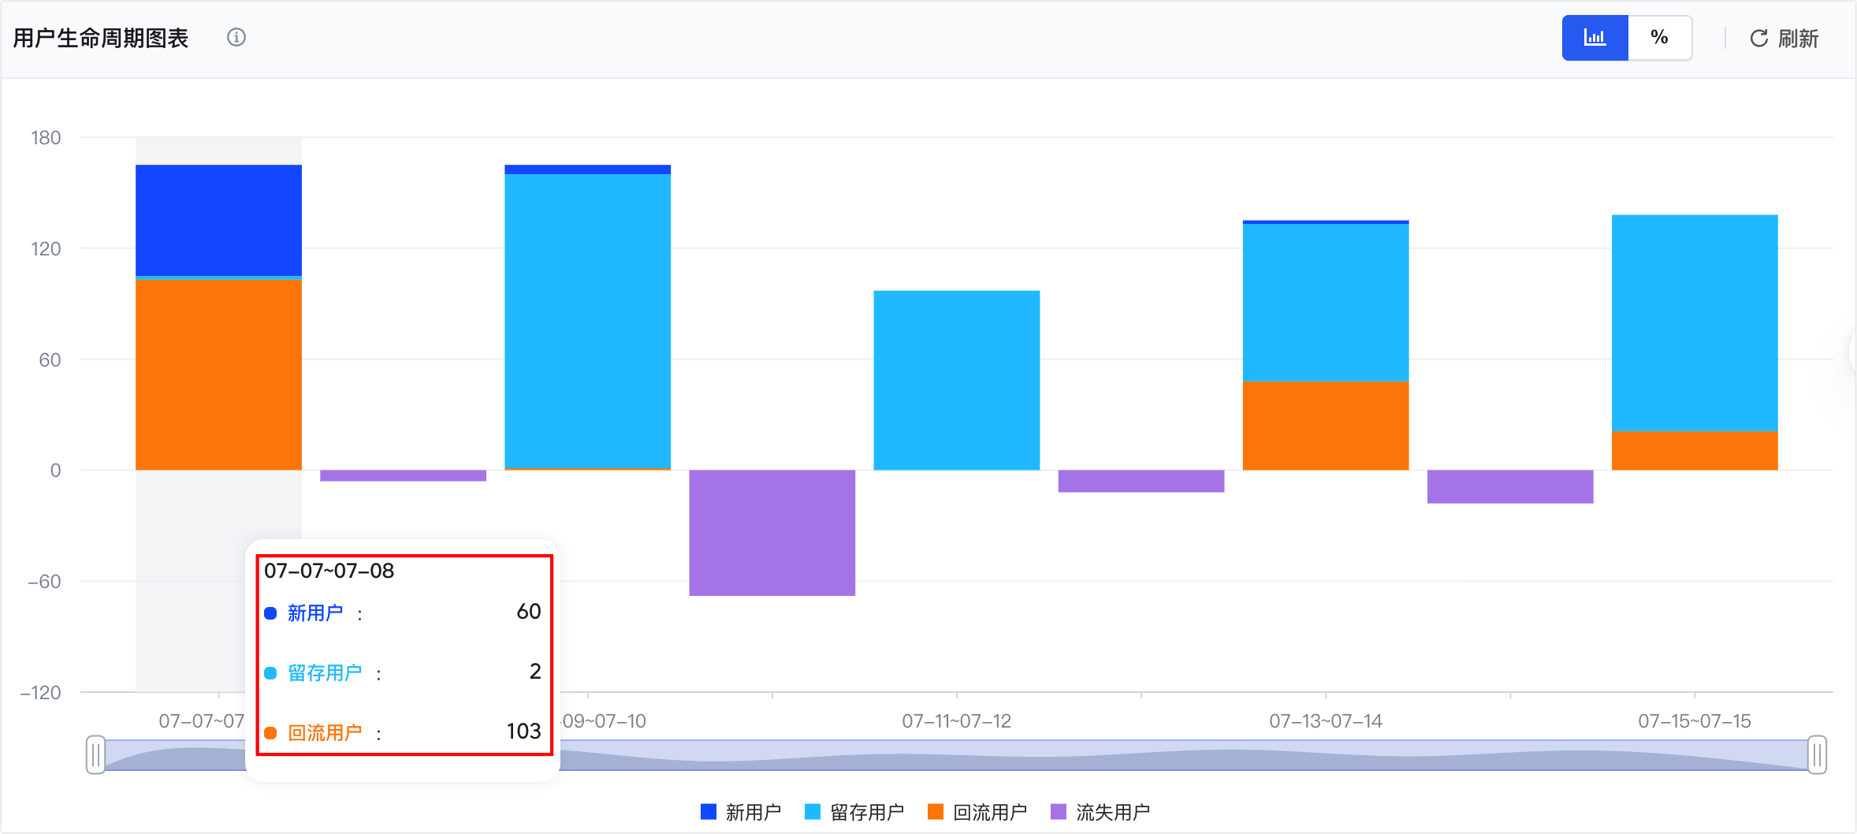Click the orange segment above 07-15~07-15
Viewport: 1857px width, 834px height.
pyautogui.click(x=1695, y=451)
